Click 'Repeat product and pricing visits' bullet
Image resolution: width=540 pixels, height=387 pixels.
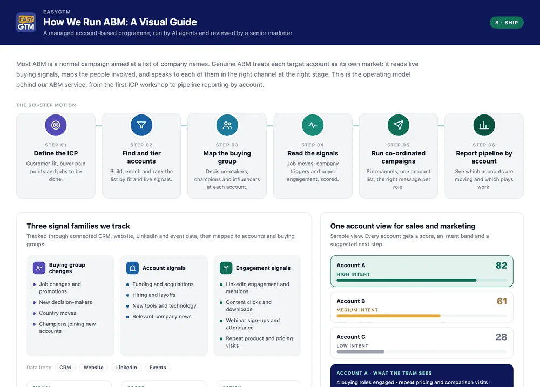259,342
